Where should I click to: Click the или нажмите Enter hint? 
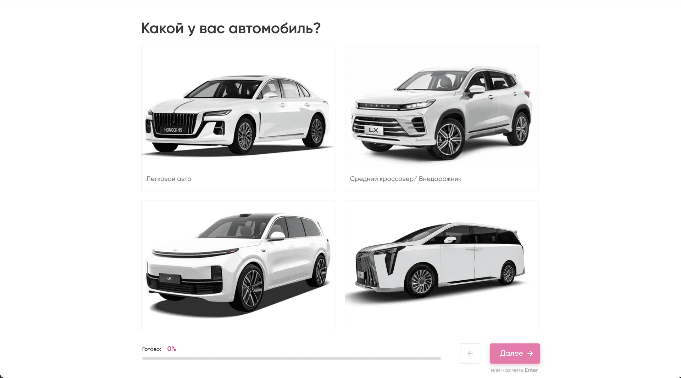pos(514,370)
